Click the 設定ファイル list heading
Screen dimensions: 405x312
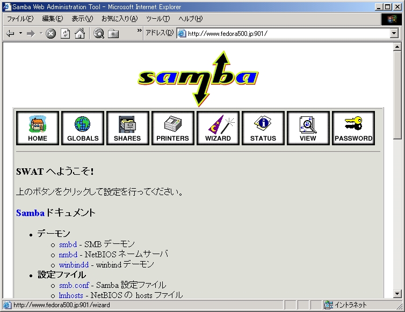click(62, 275)
